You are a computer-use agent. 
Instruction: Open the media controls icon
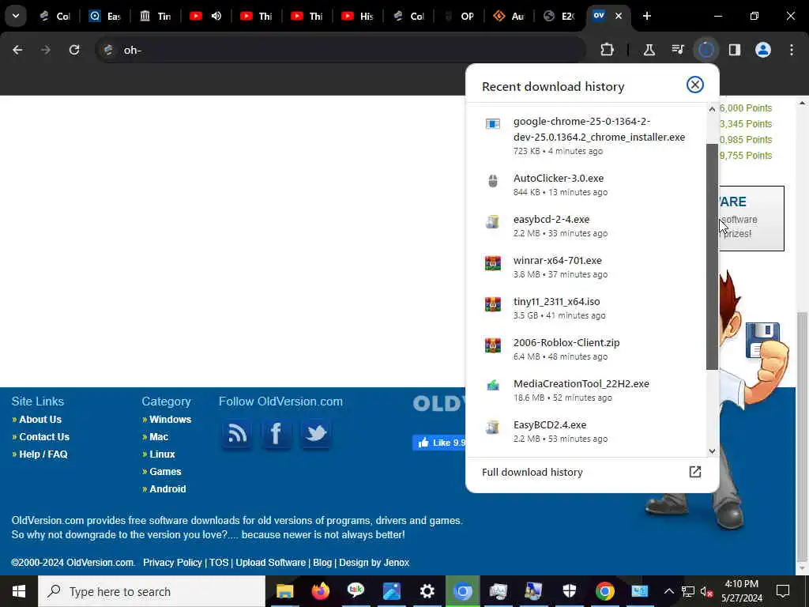678,50
